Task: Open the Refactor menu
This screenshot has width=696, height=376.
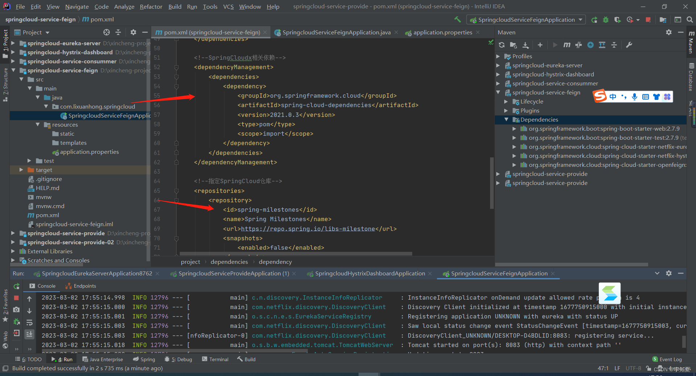Action: 151,7
